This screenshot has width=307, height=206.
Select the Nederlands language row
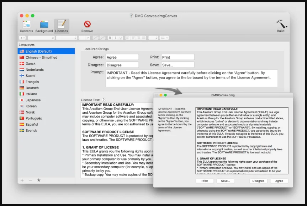46,69
